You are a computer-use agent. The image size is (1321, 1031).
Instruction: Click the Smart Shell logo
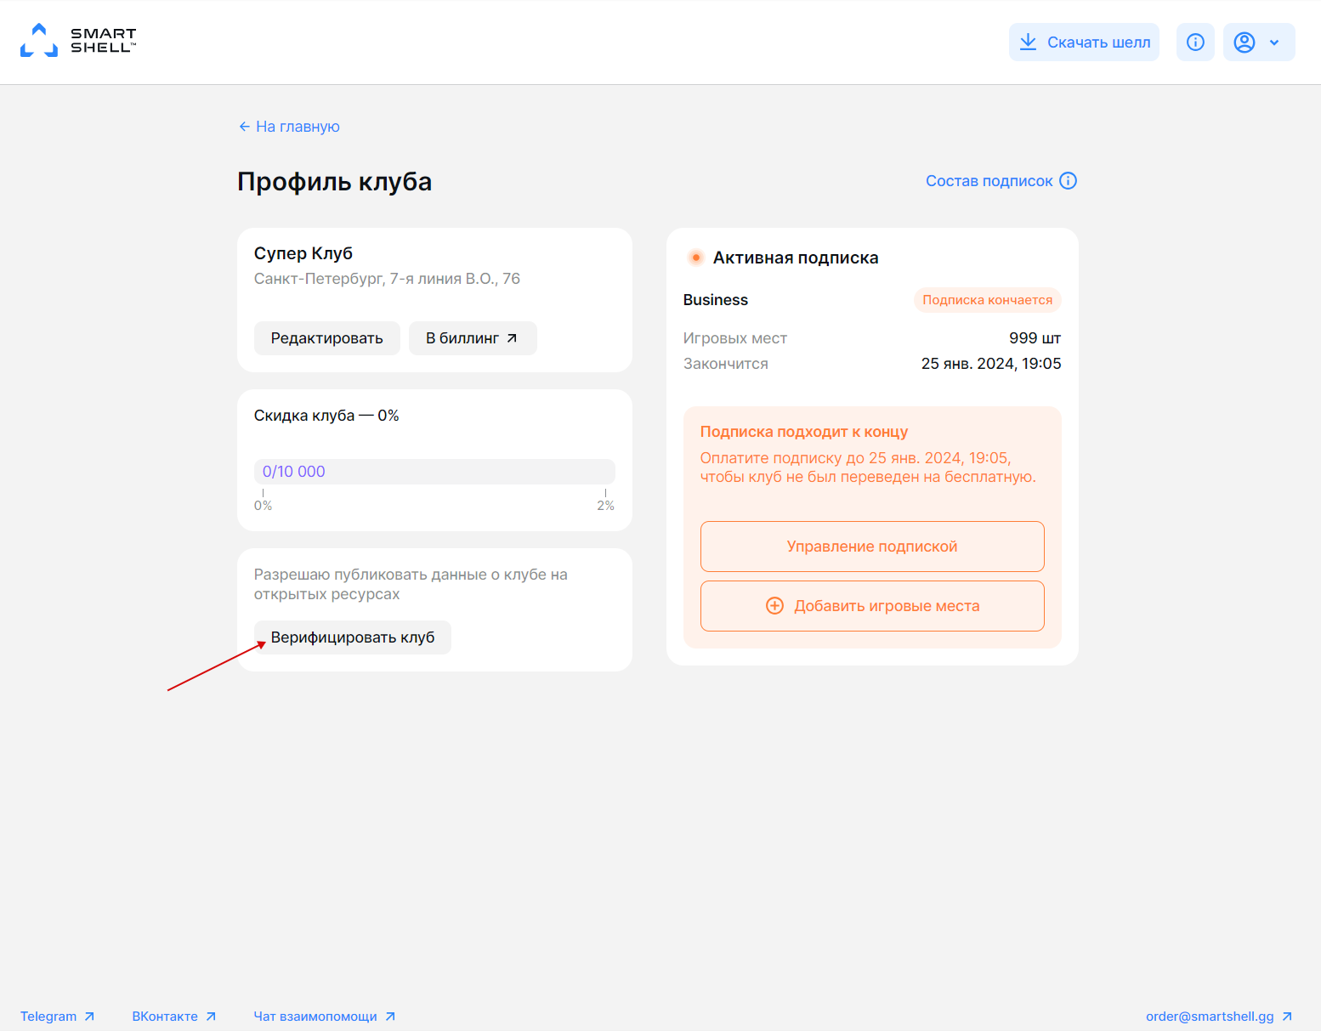[78, 41]
